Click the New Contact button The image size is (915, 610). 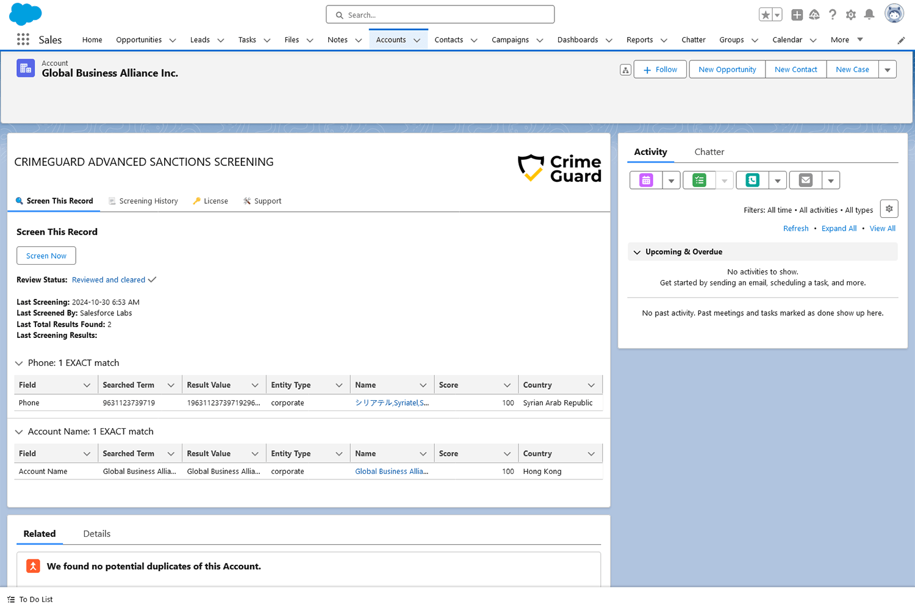[795, 70]
